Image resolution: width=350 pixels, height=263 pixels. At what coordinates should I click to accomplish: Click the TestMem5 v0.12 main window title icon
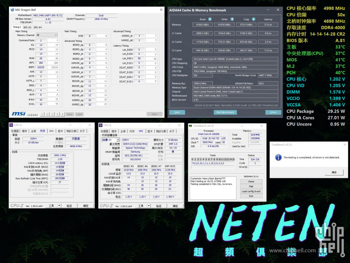(190, 126)
